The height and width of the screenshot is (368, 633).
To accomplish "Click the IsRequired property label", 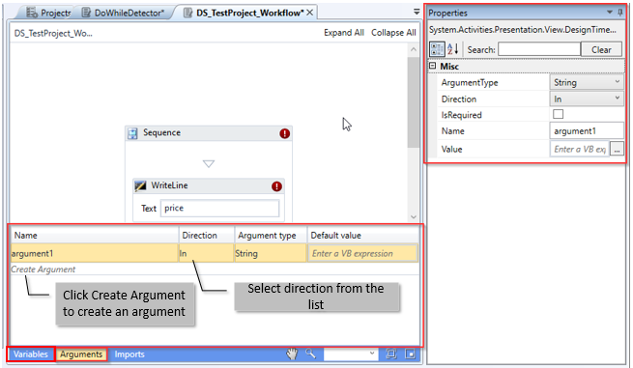I will click(461, 115).
